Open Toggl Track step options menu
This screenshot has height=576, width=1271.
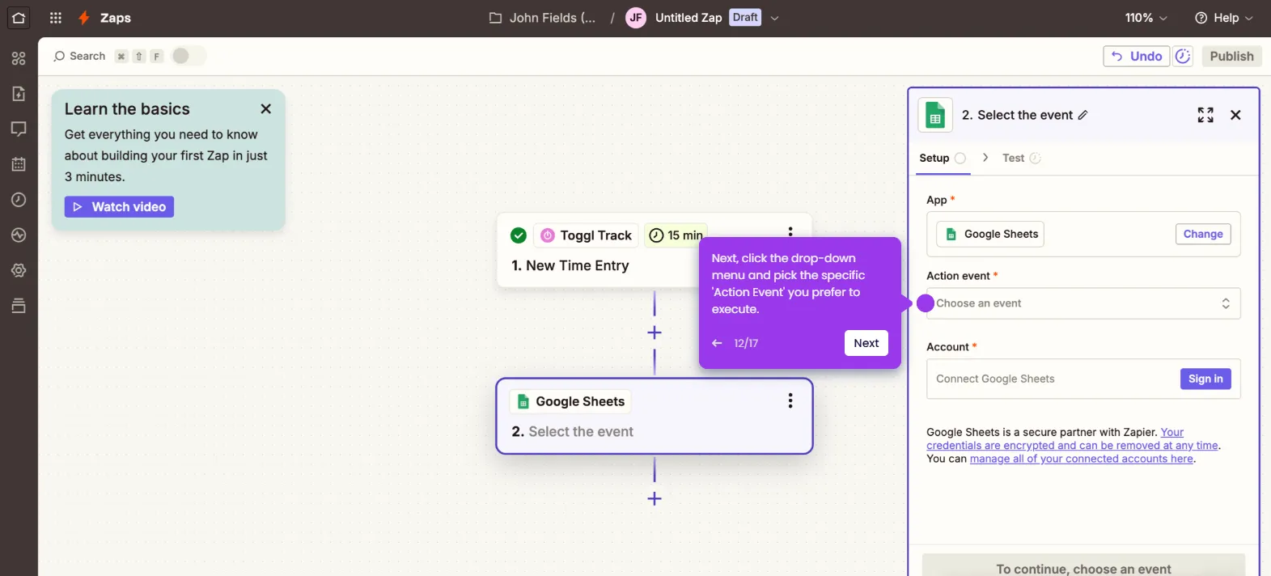(x=790, y=231)
